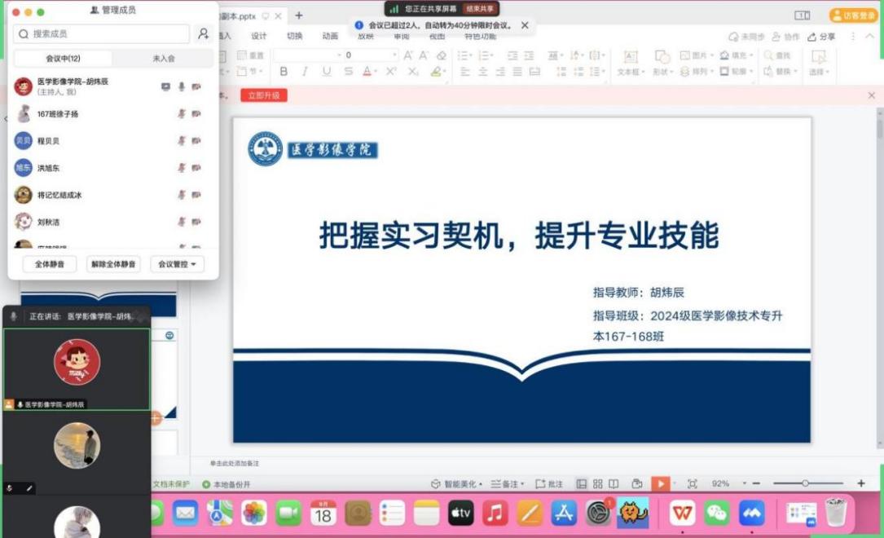Toggle microphone for 程贝贝
Image resolution: width=884 pixels, height=538 pixels.
pyautogui.click(x=182, y=141)
